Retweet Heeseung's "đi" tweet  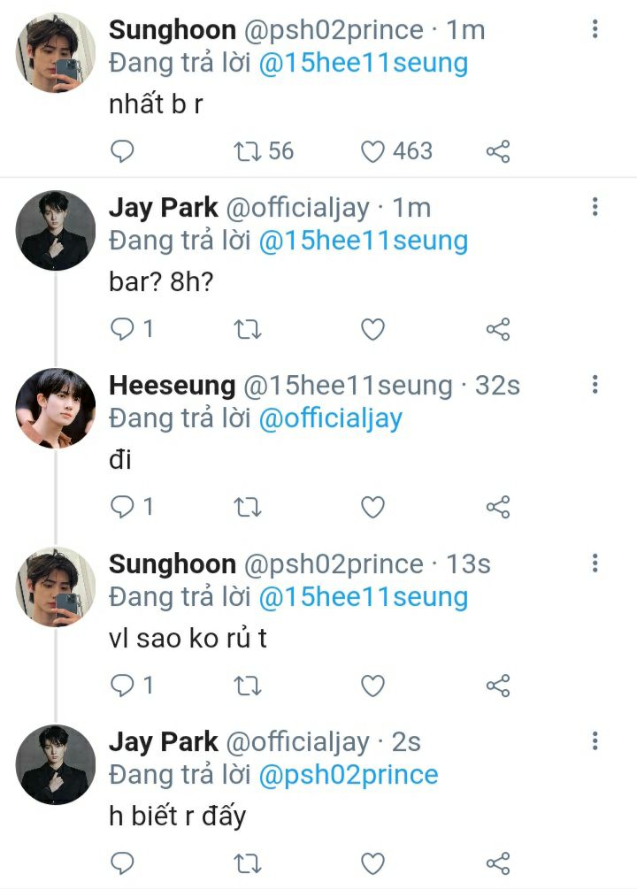click(x=248, y=507)
